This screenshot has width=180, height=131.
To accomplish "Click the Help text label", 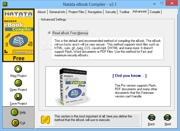I will (x=23, y=112).
